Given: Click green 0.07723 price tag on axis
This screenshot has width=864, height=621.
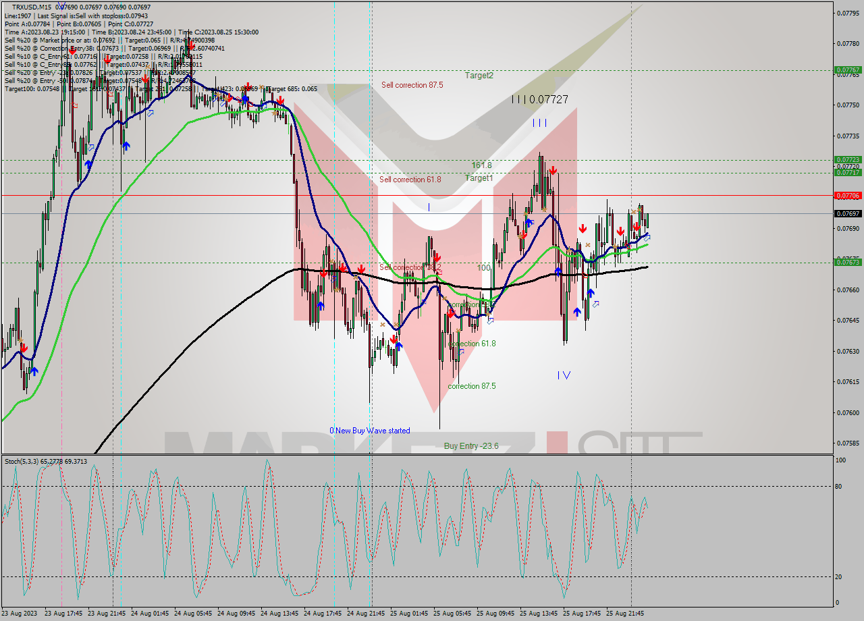Looking at the screenshot, I should click(848, 160).
